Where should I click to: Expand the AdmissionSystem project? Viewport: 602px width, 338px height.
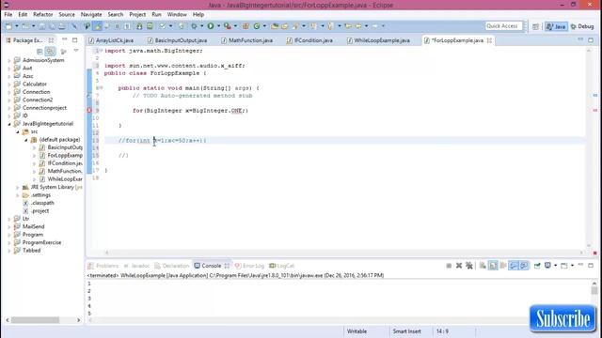[x=9, y=60]
